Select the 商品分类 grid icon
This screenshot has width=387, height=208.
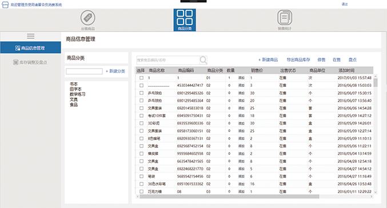(x=185, y=17)
